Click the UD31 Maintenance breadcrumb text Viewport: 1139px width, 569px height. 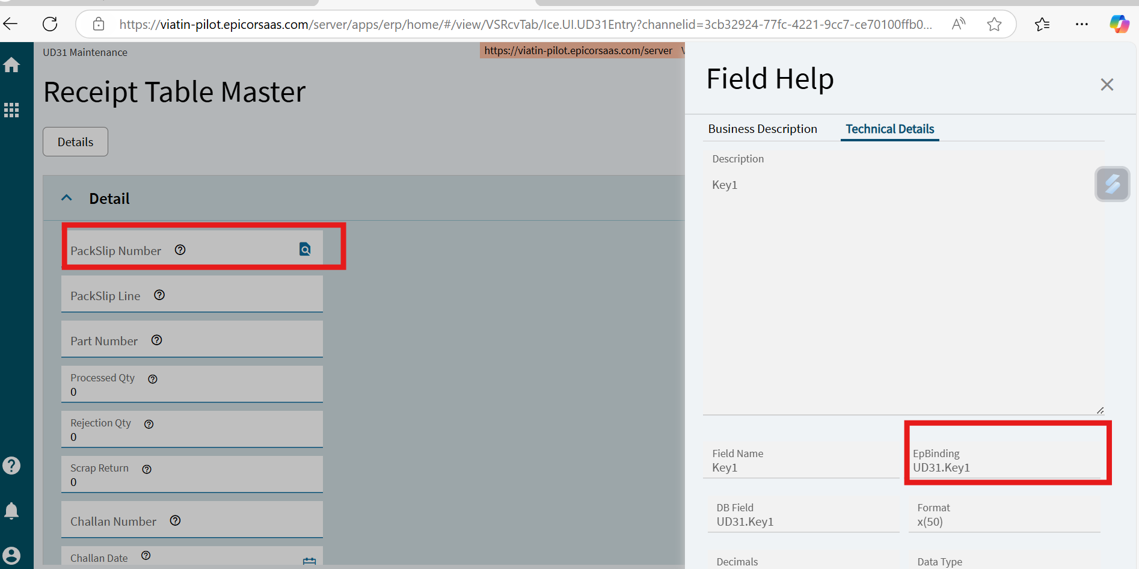(85, 52)
